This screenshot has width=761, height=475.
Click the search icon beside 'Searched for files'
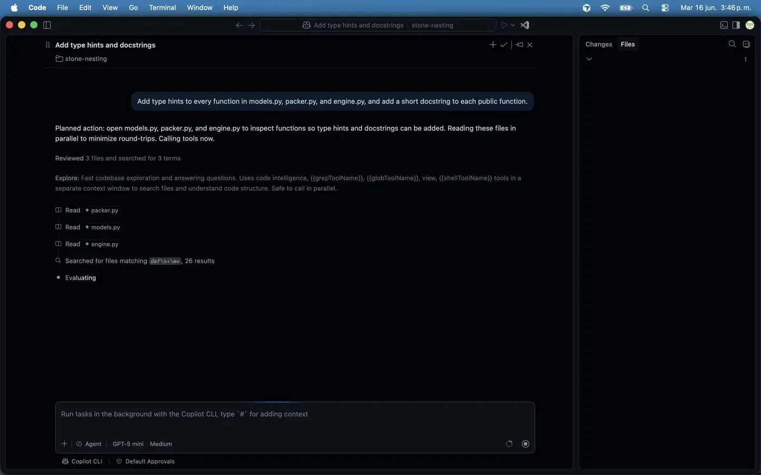tap(58, 261)
